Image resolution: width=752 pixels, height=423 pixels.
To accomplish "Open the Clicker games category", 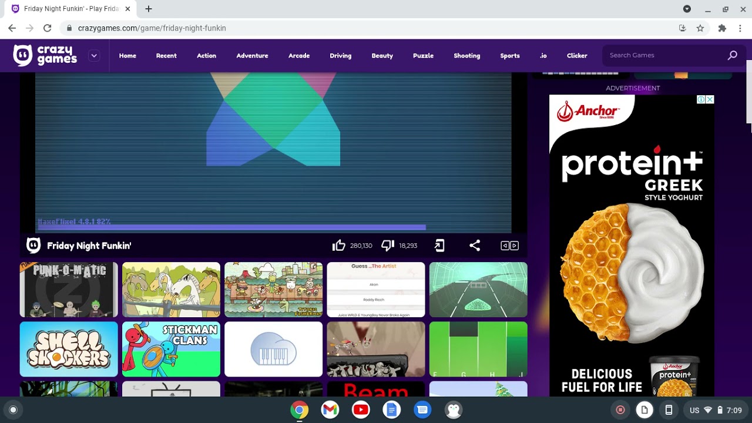I will 577,56.
